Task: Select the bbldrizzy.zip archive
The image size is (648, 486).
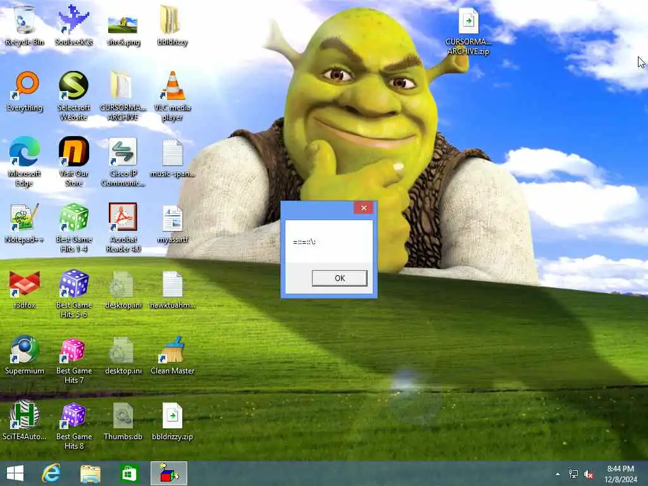Action: [172, 421]
